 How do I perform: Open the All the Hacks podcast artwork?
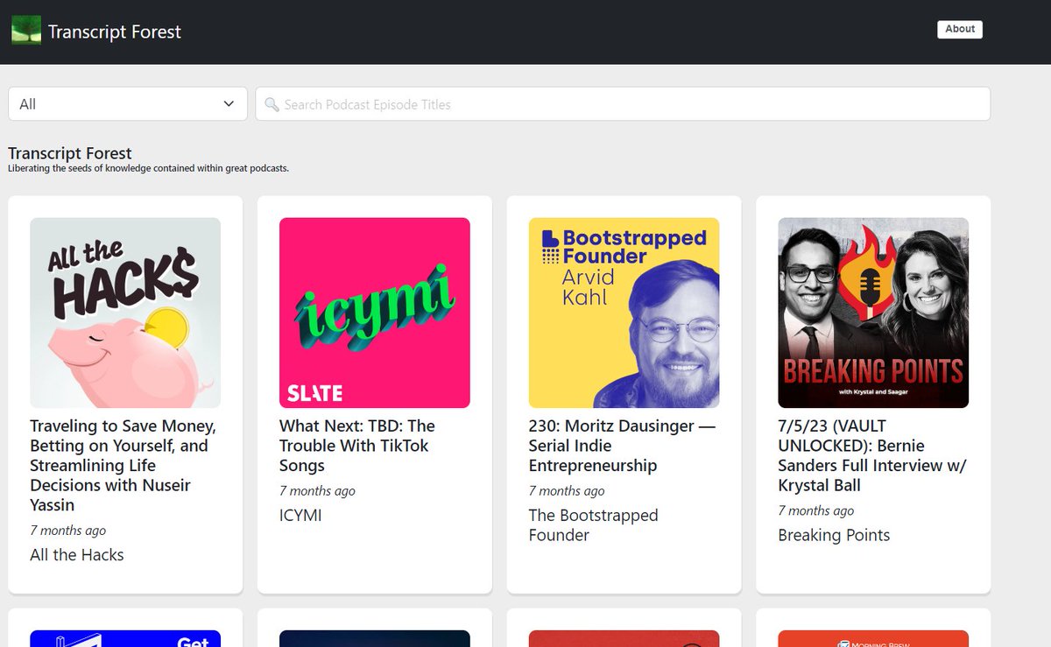pyautogui.click(x=125, y=313)
